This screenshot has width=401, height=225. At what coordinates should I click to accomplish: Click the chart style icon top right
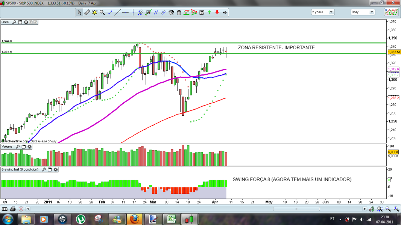point(391,12)
